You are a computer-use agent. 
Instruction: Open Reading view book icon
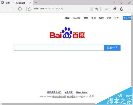coord(91,9)
